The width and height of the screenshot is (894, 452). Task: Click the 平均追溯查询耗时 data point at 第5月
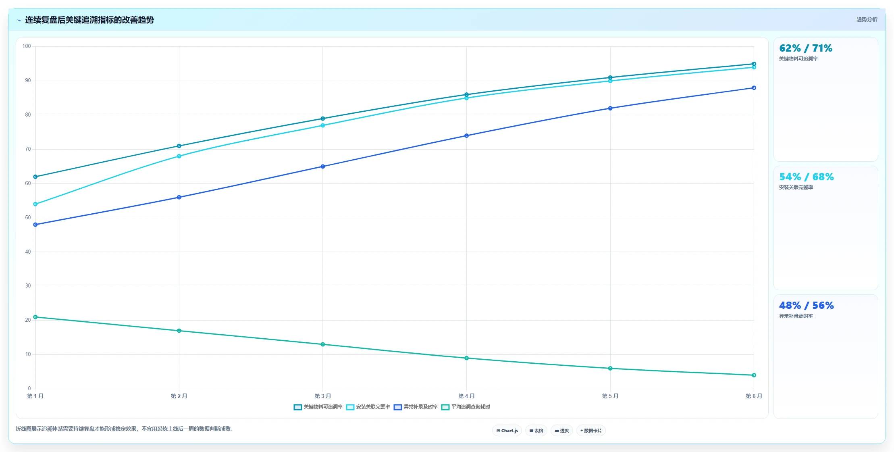610,368
